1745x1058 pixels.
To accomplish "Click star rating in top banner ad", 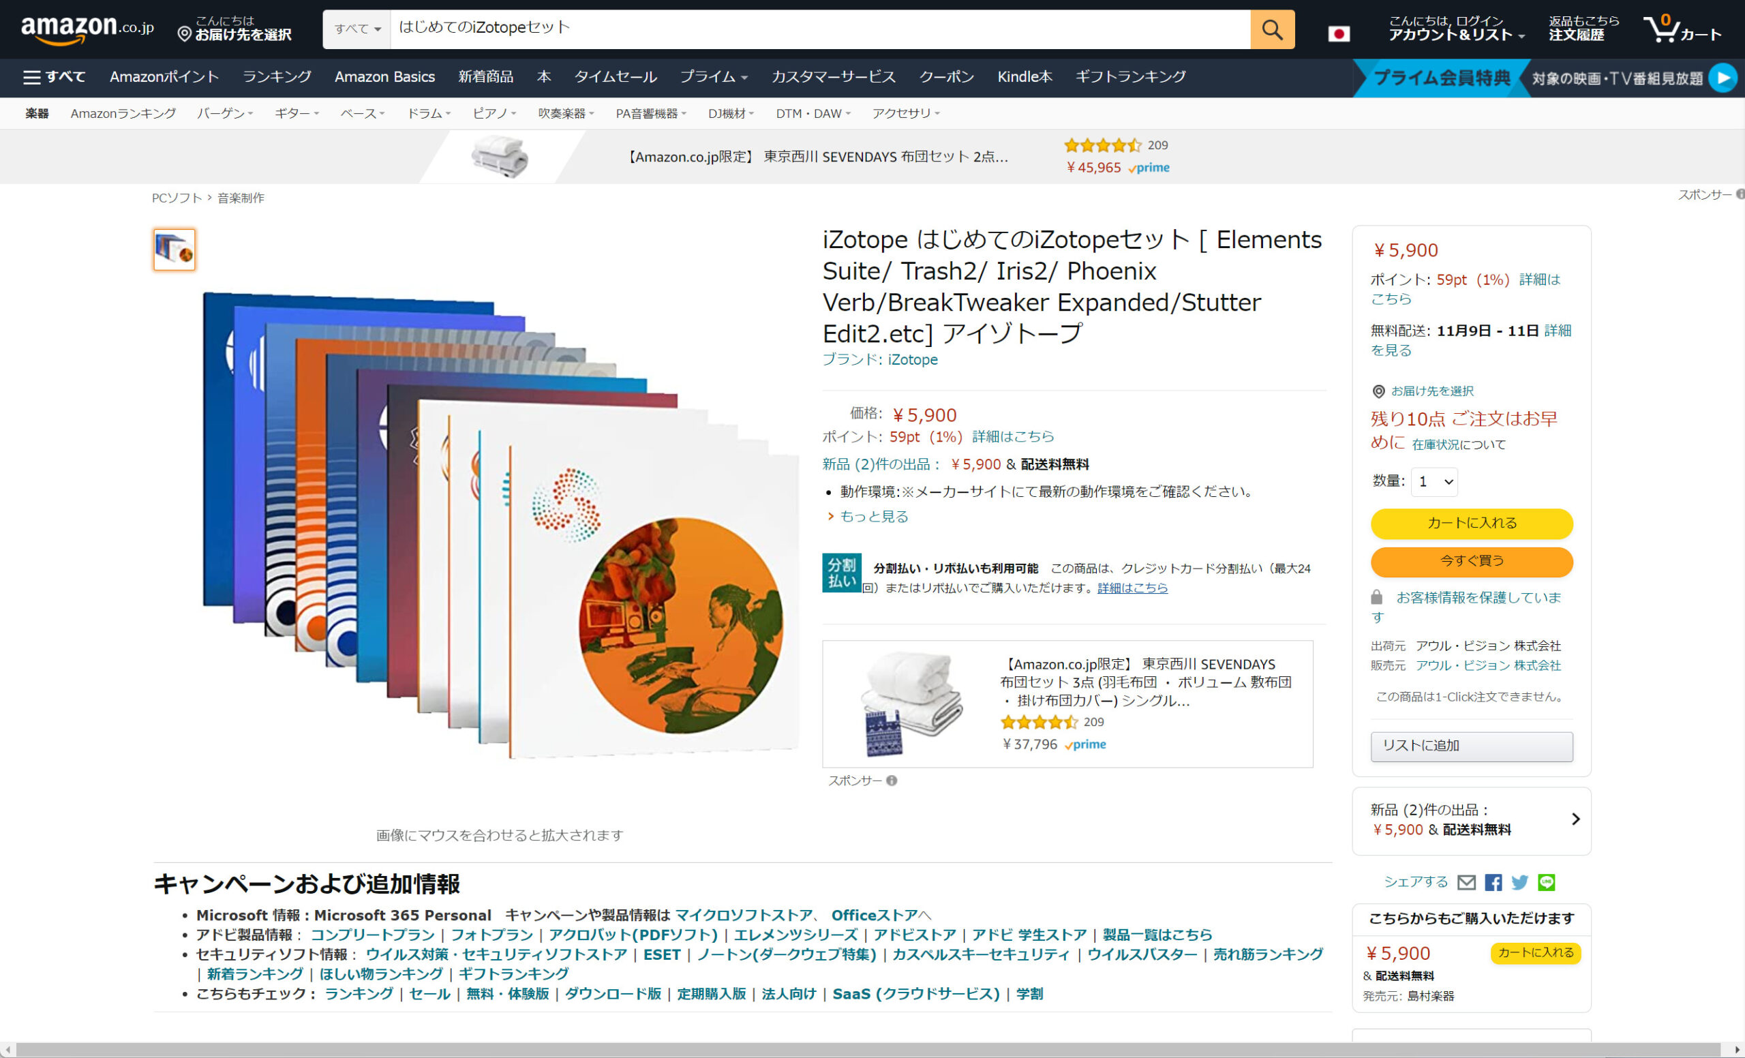I will 1102,145.
